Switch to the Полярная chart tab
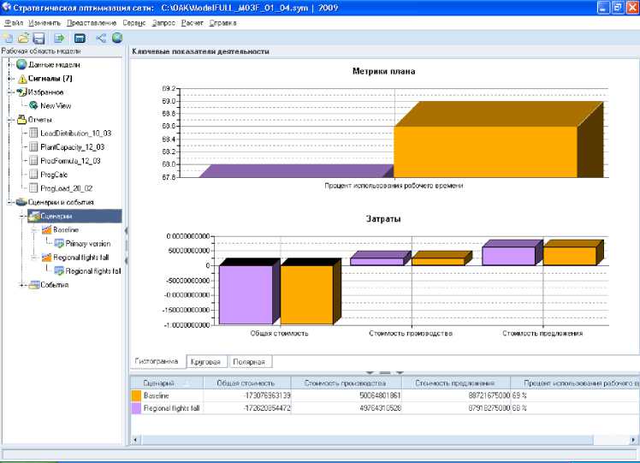Image resolution: width=640 pixels, height=463 pixels. click(251, 362)
